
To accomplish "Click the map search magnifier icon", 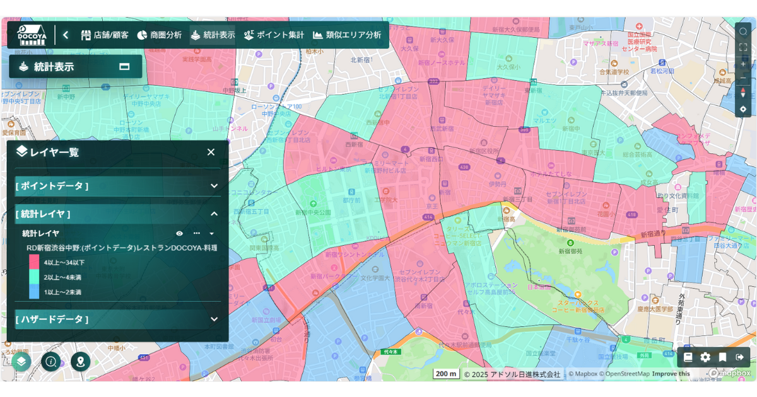I will pyautogui.click(x=742, y=32).
